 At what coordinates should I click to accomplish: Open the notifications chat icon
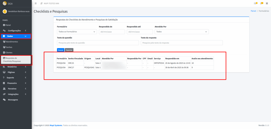[x=261, y=3]
